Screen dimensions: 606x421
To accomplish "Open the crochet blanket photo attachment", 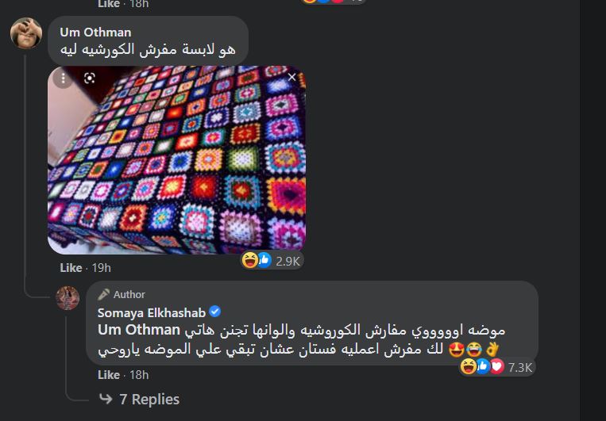I will (176, 159).
